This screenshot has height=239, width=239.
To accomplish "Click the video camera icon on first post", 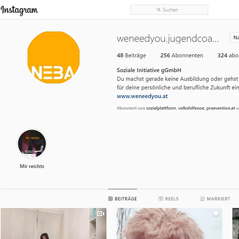I will (101, 214).
